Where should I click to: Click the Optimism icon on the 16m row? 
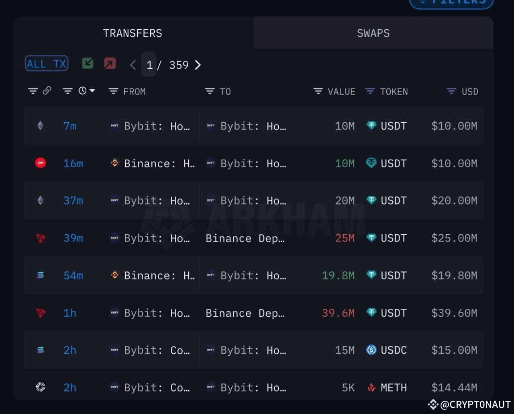pos(40,163)
